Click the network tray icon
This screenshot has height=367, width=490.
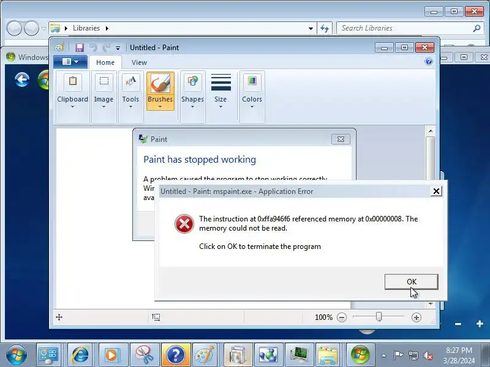click(413, 355)
